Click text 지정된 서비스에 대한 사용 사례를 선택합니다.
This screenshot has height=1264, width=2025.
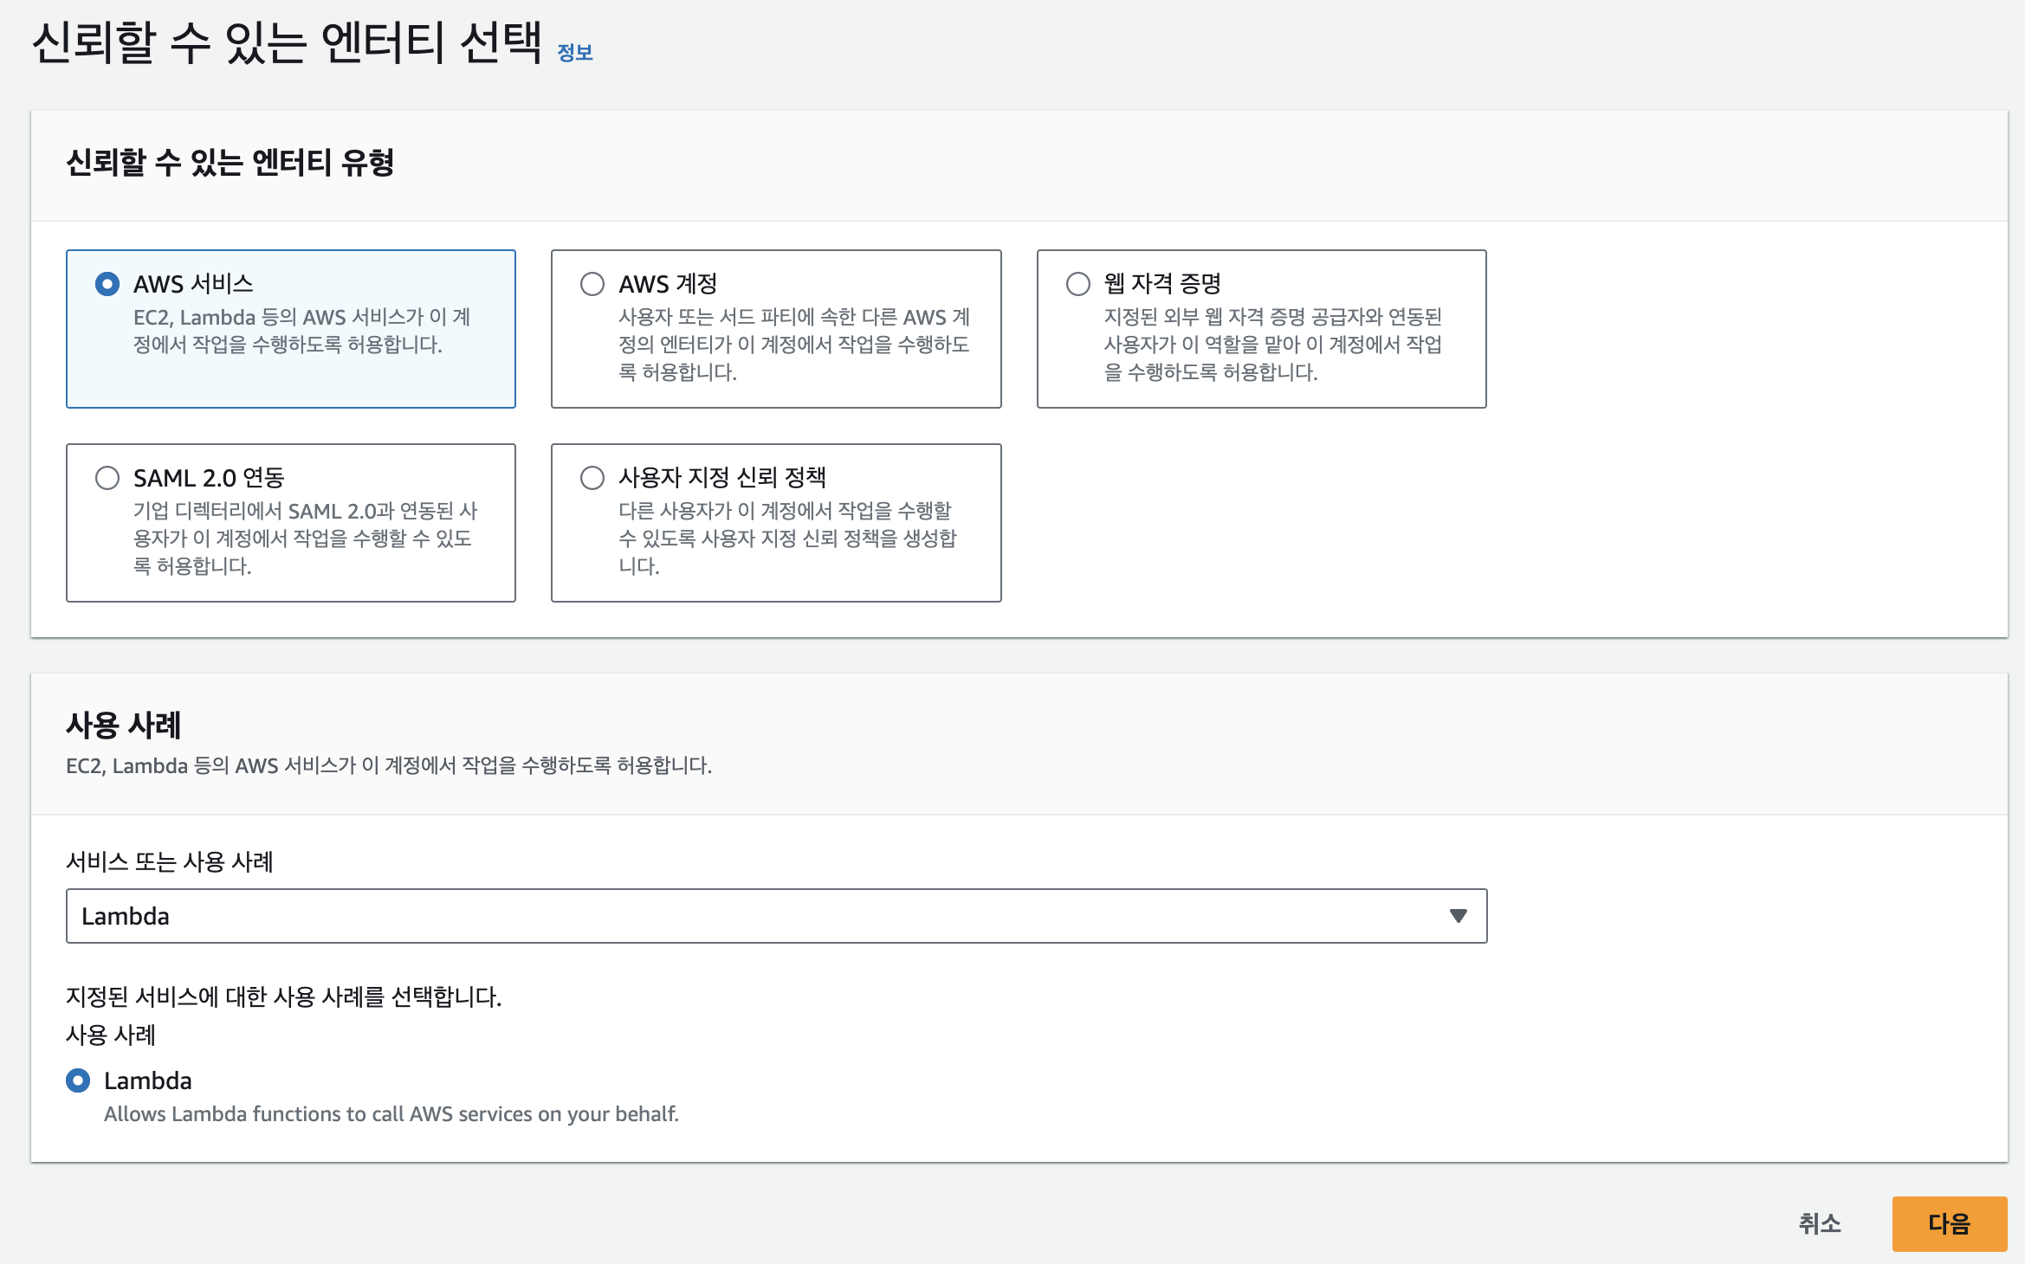coord(284,996)
